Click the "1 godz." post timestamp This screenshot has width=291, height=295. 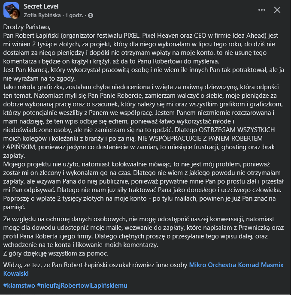75,15
